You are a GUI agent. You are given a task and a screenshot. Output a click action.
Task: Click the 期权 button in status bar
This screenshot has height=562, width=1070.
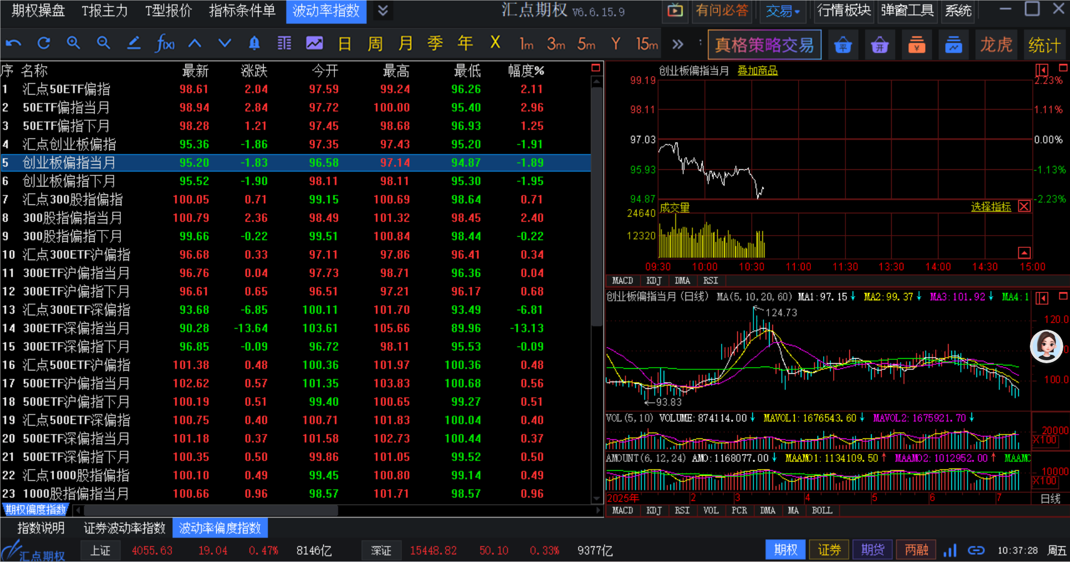click(786, 550)
